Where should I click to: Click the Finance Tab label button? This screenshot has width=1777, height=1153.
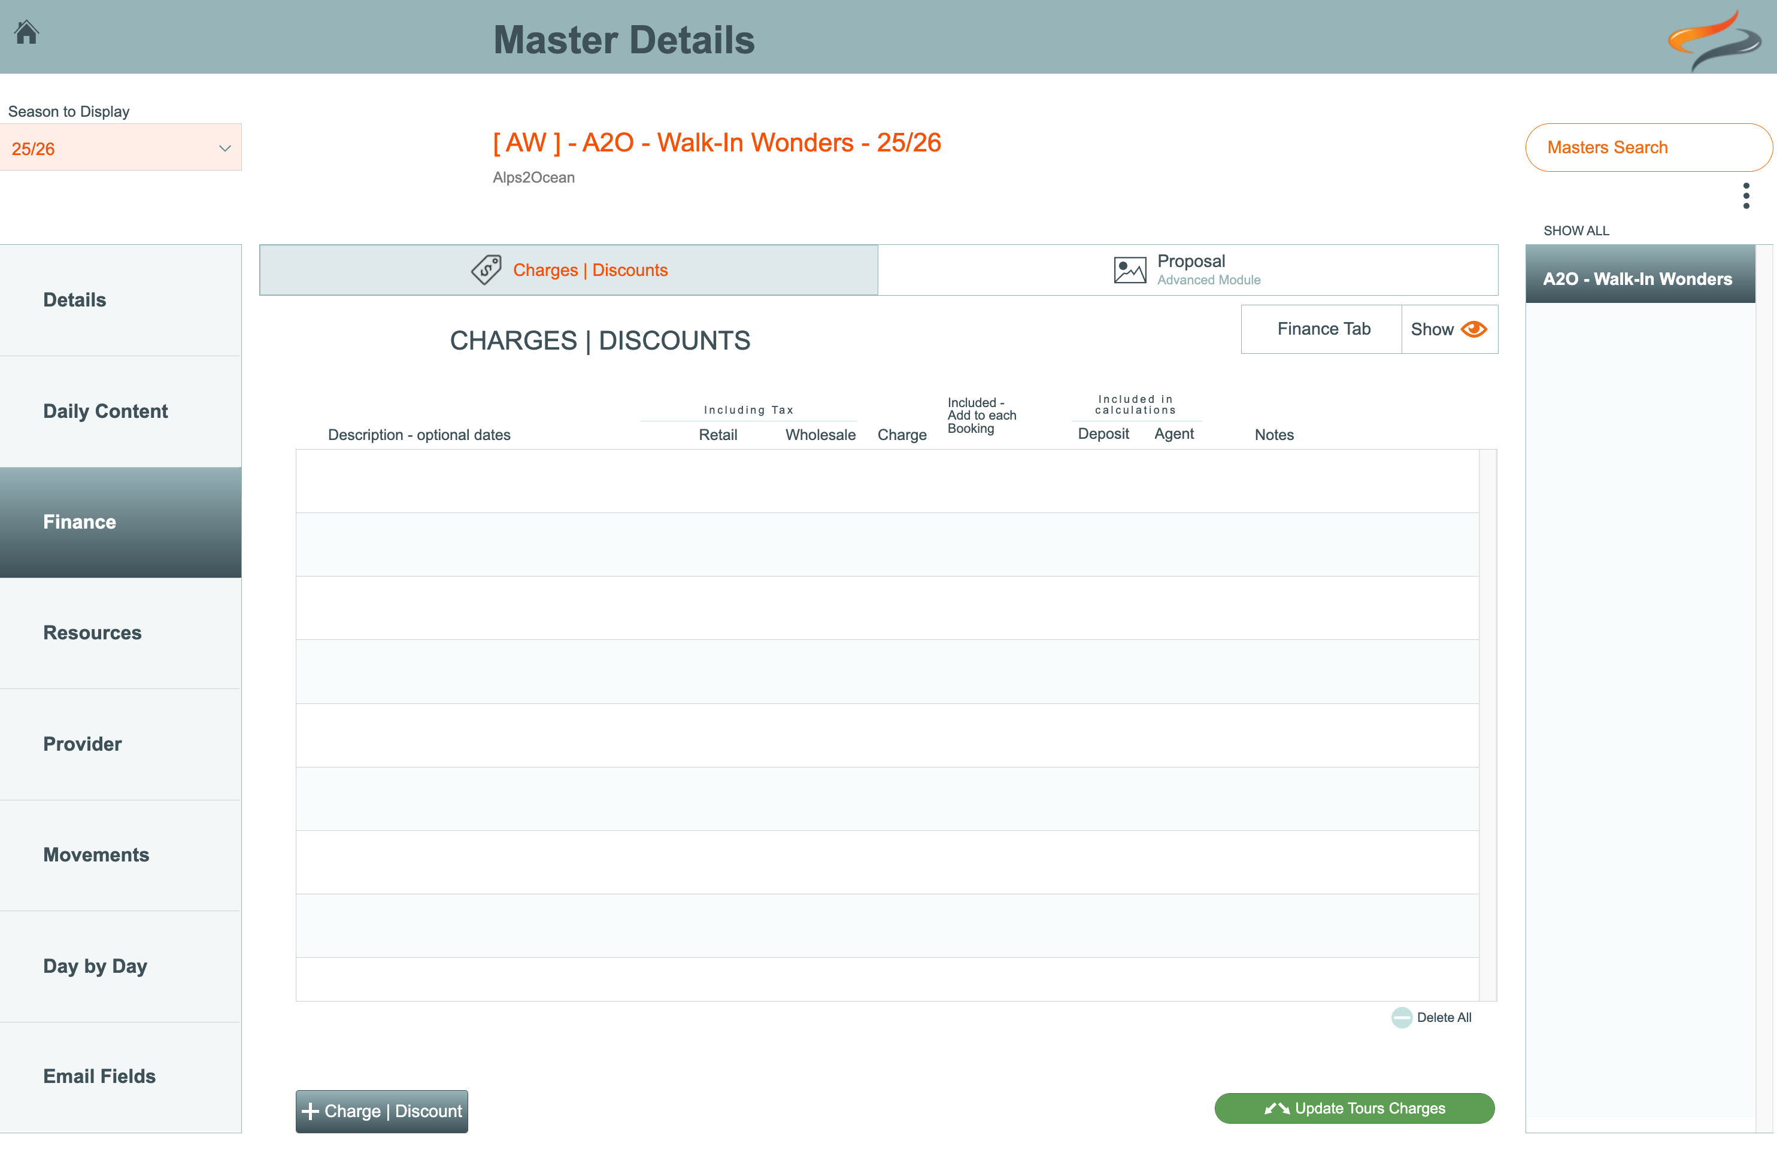coord(1323,329)
